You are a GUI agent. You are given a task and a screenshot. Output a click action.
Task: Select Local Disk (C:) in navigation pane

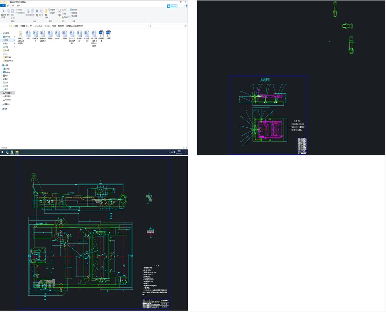point(8,93)
